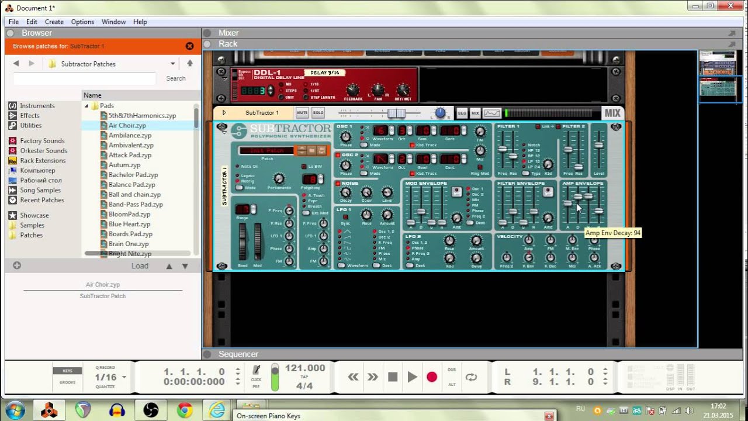Click the Load button in Browser

point(140,266)
